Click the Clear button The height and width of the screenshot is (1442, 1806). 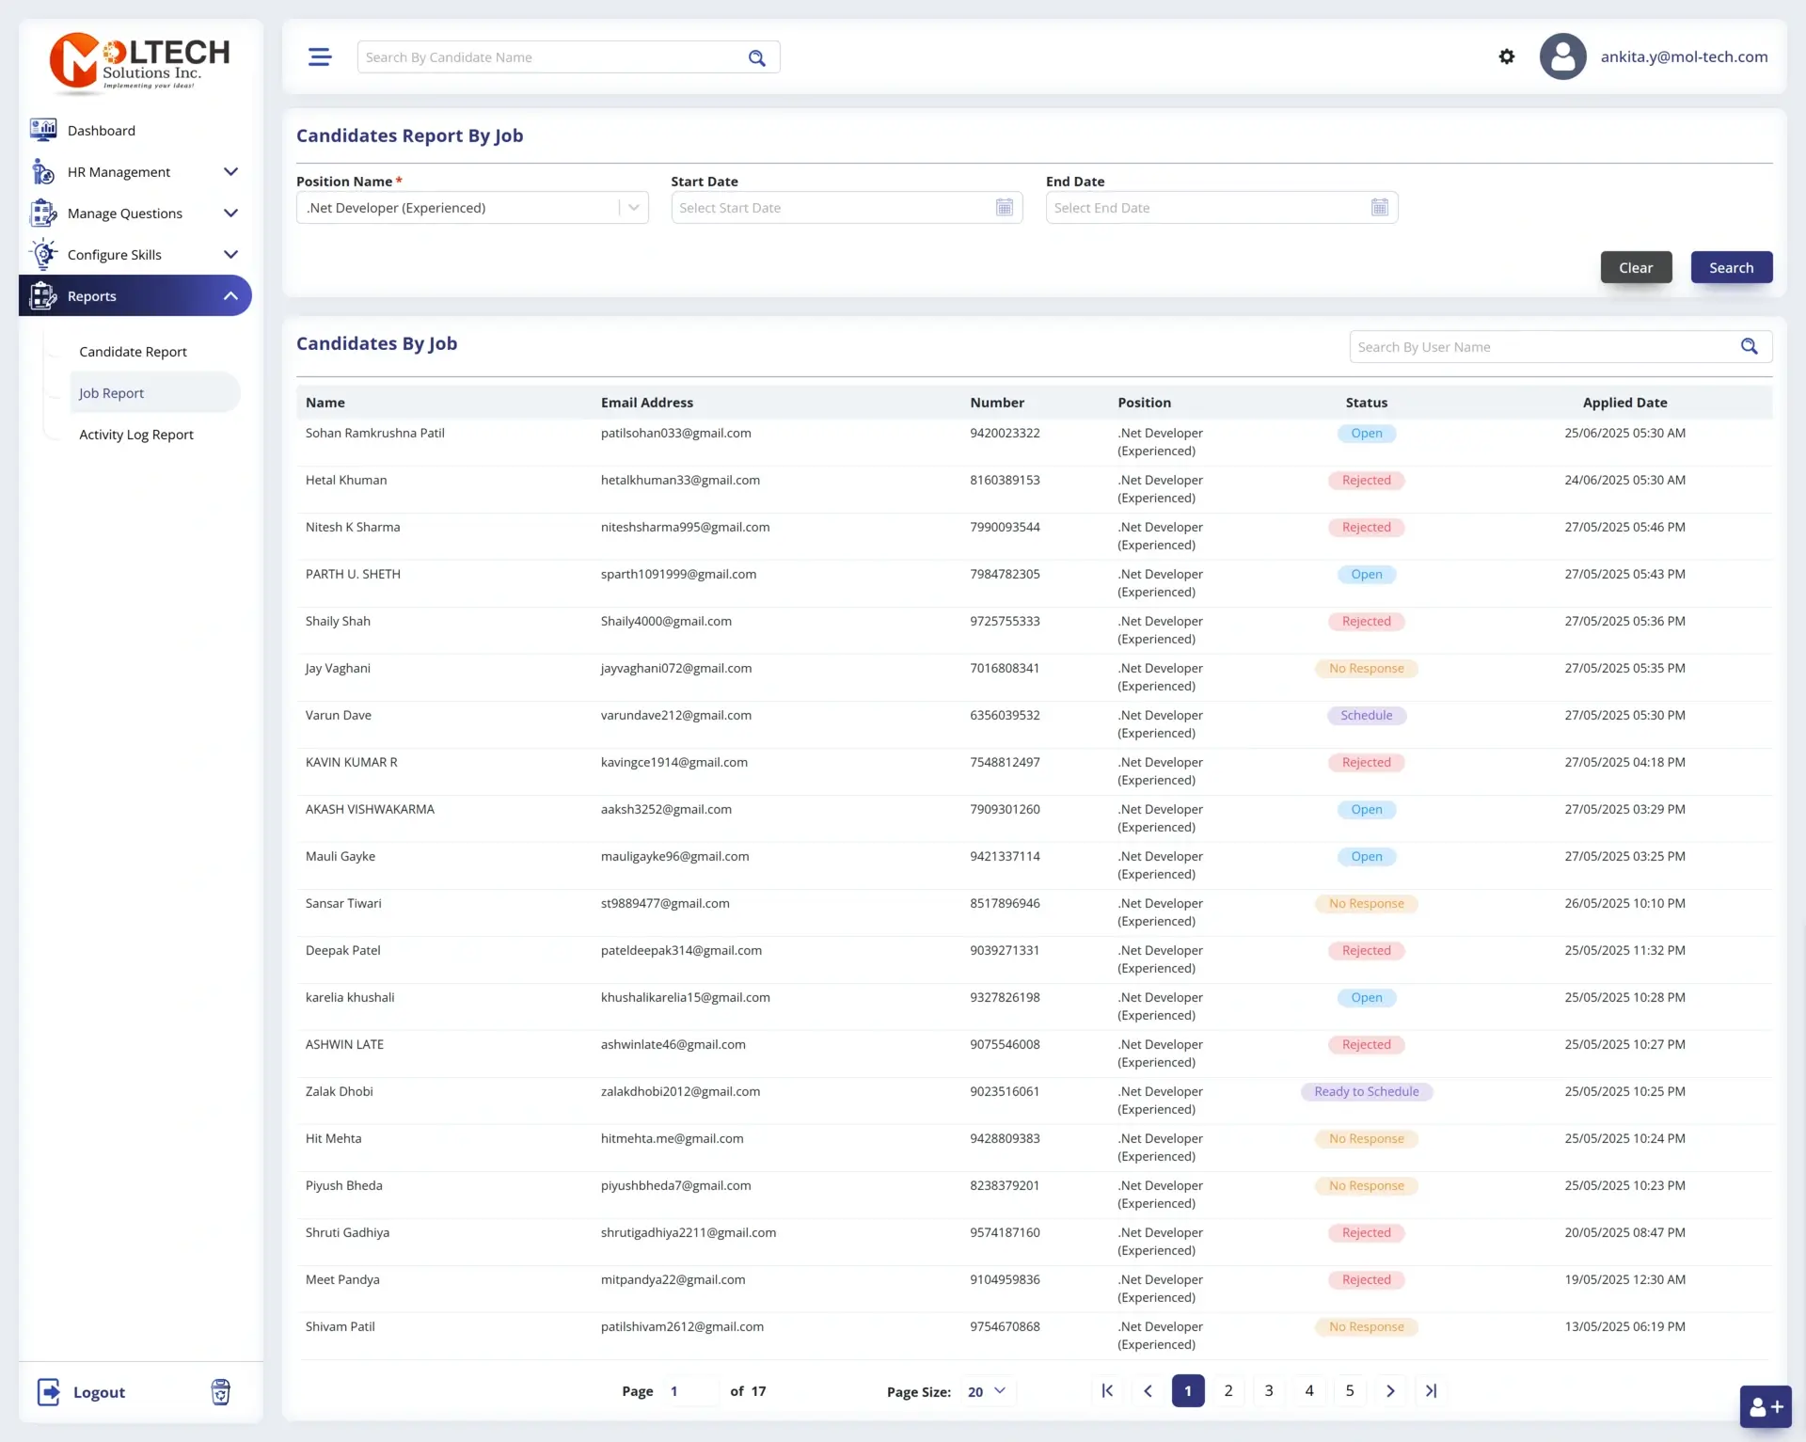pyautogui.click(x=1636, y=267)
